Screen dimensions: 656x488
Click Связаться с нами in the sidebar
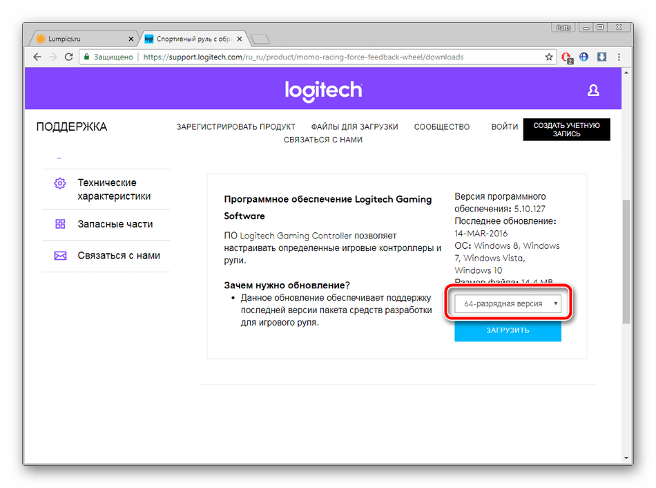pos(119,255)
